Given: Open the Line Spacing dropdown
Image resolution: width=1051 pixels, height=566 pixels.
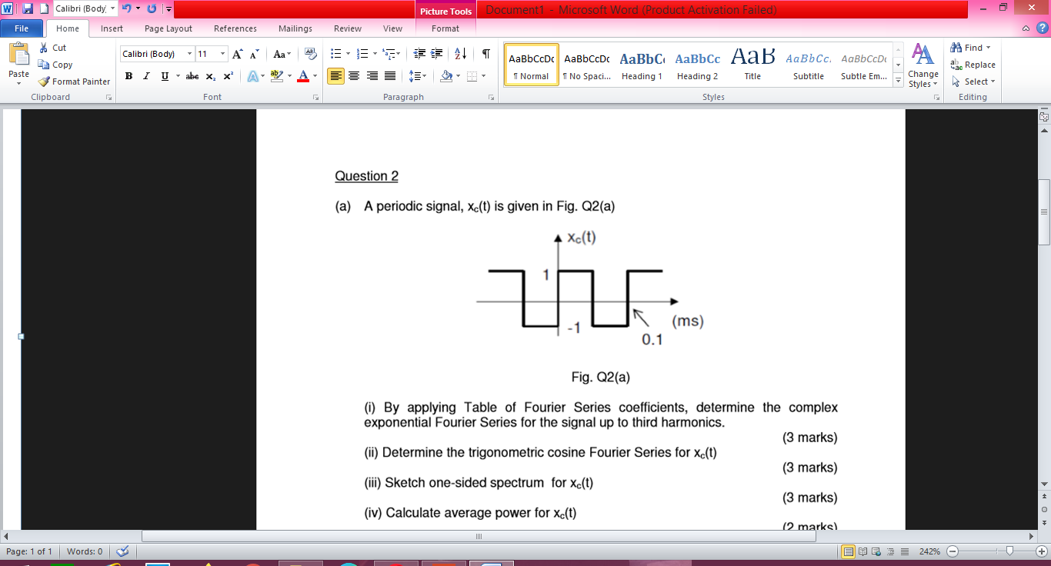Looking at the screenshot, I should 414,75.
